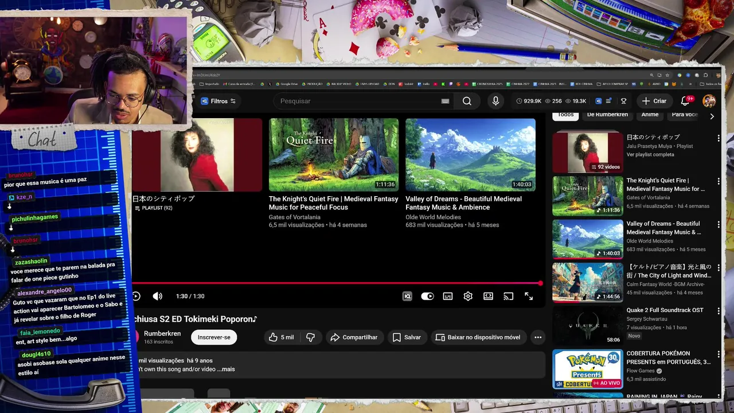Open options for sidebar Valley of Dreams video
The width and height of the screenshot is (734, 413).
coord(718,224)
